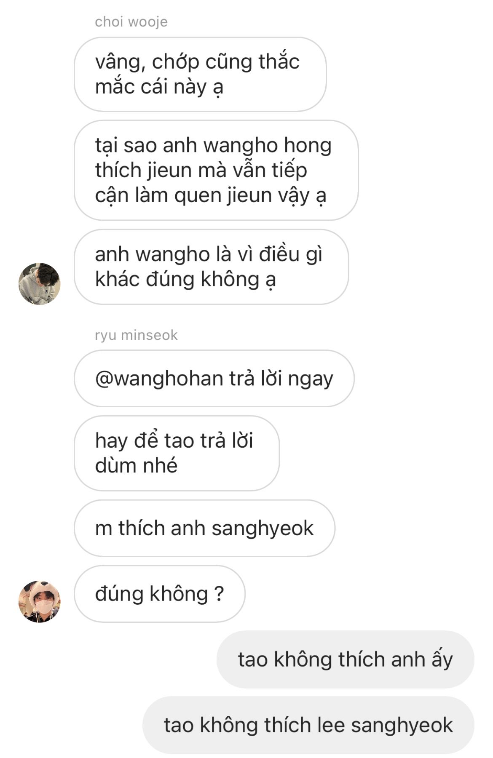Tap 'sanghyeok' in the last sent bubble
Viewport: 493px width, 758px height.
click(x=402, y=726)
